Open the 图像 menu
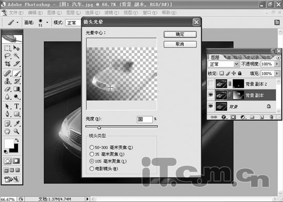283x202 pixels. [55, 13]
